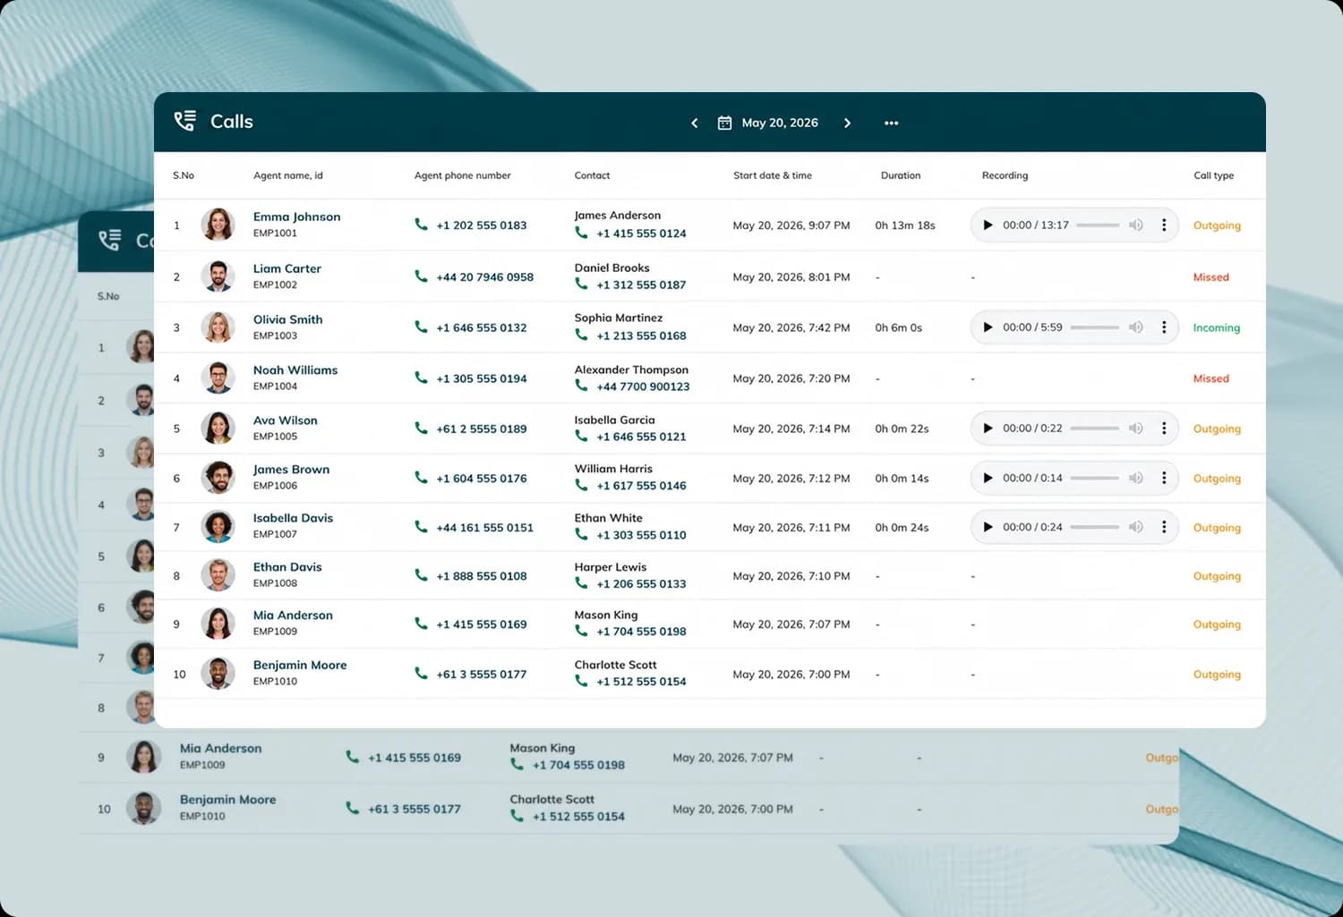Viewport: 1343px width, 917px height.
Task: Open more options on James Brown's recording player
Action: click(x=1164, y=478)
